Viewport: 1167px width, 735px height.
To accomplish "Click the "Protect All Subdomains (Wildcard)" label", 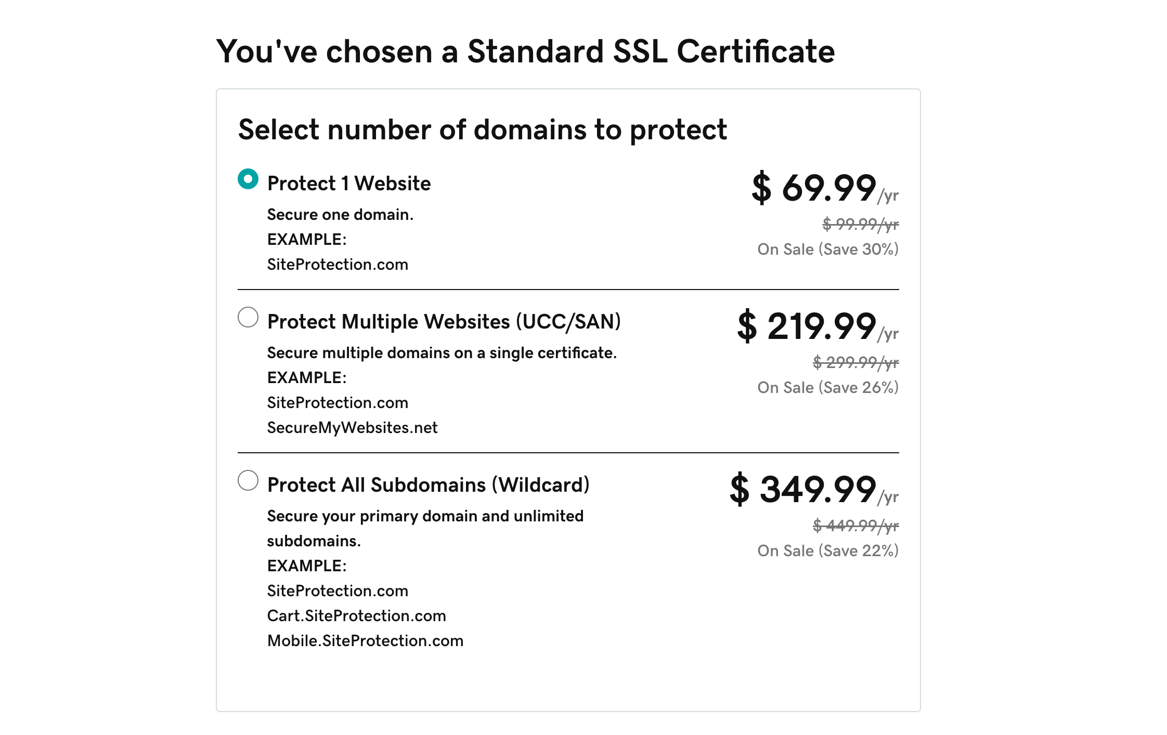I will coord(428,485).
